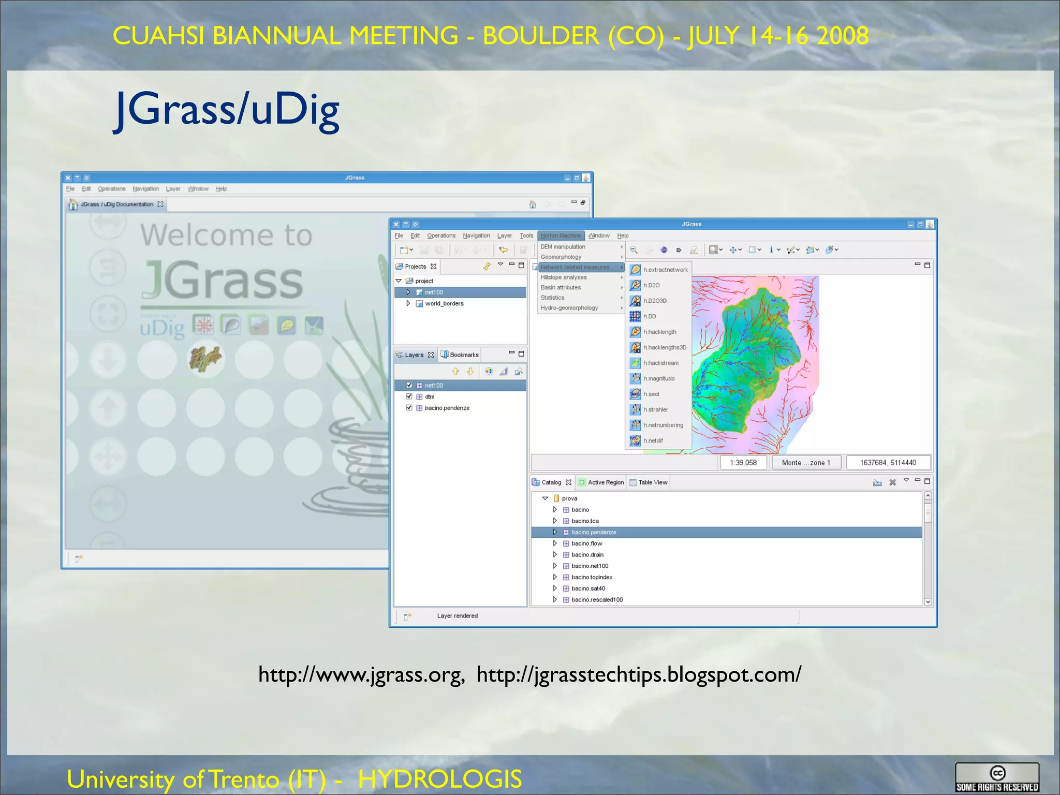
Task: Toggle visibility of dtm layer
Action: 409,396
